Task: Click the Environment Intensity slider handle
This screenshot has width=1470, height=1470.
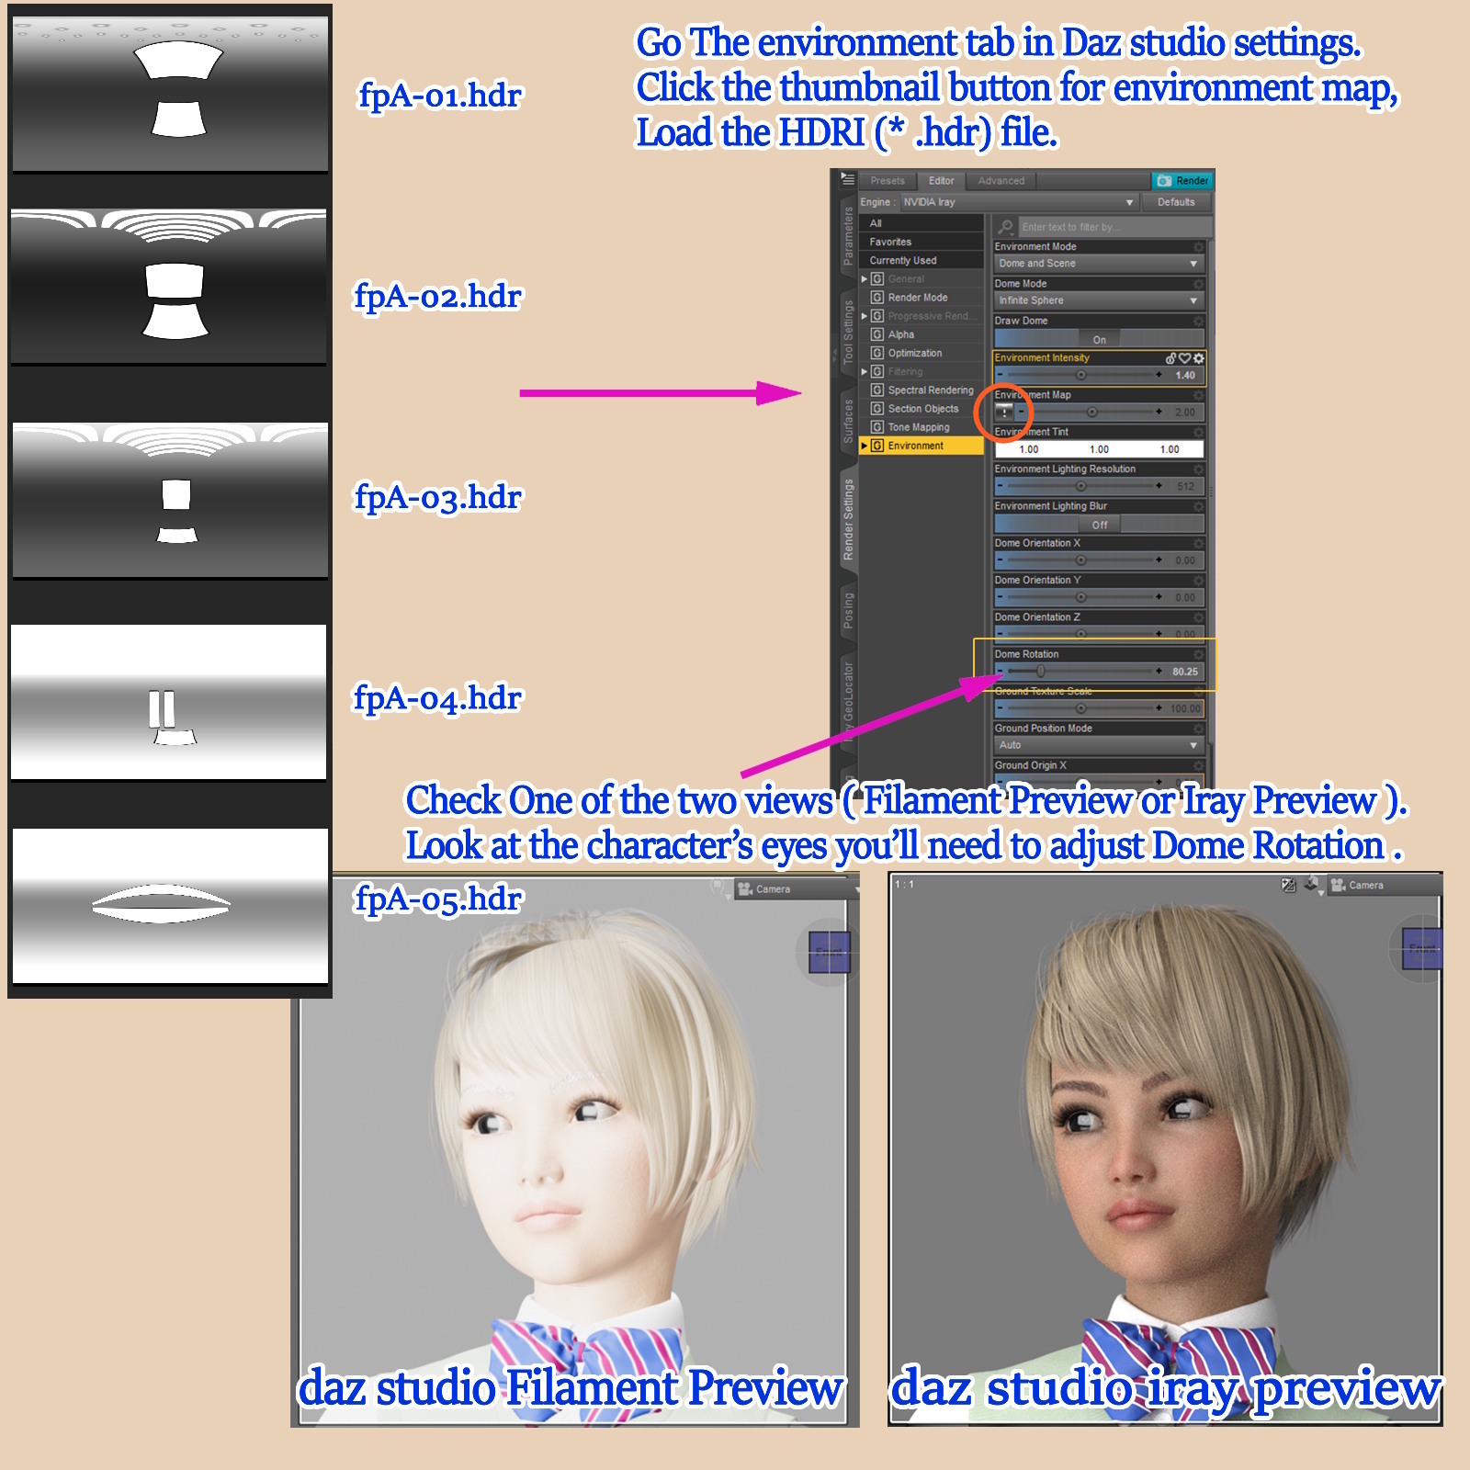Action: 1080,375
